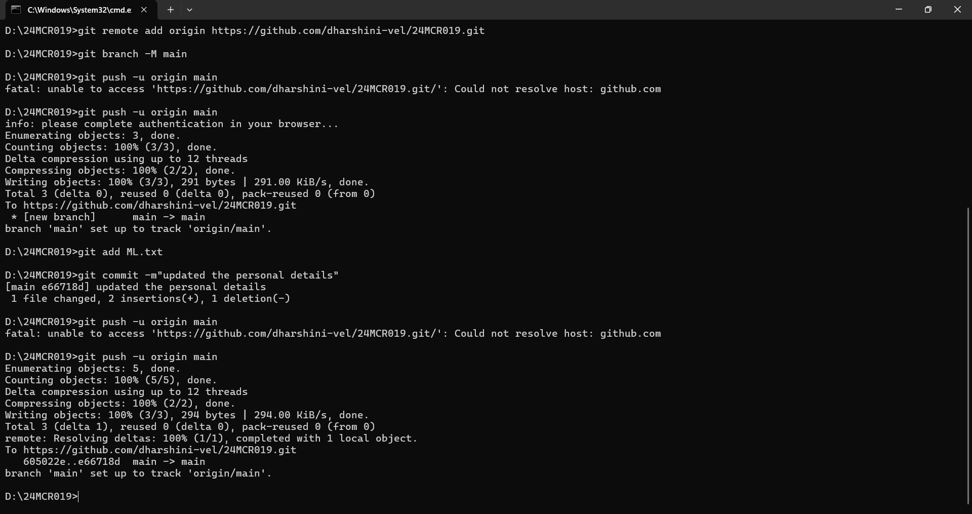Click the '[new branch]' text
The width and height of the screenshot is (972, 514).
click(60, 217)
